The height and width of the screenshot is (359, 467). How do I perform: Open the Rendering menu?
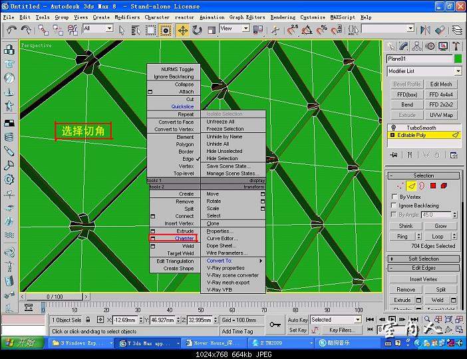point(283,17)
